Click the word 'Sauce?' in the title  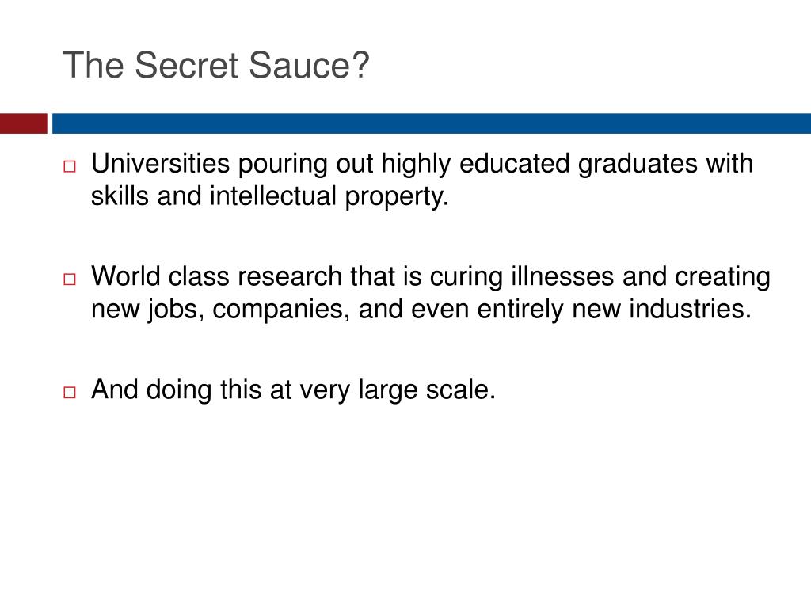tap(310, 65)
